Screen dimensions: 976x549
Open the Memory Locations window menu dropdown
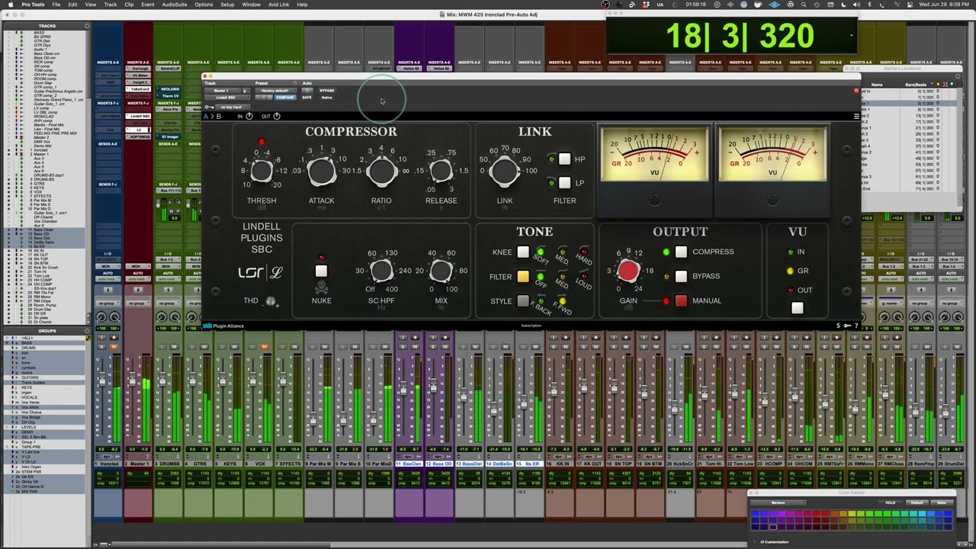pyautogui.click(x=958, y=76)
